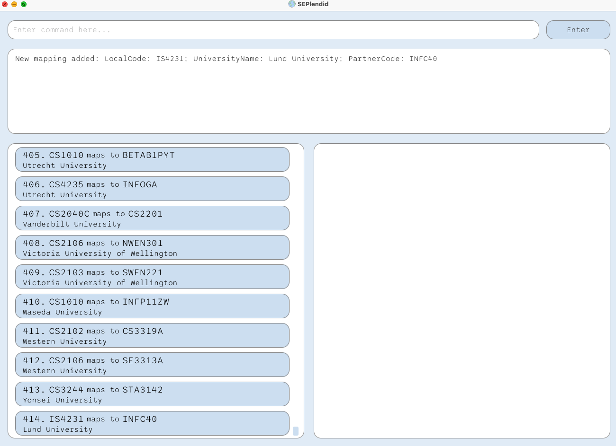The height and width of the screenshot is (446, 616).
Task: Select mapping 408 CS2106 to NWEN301
Action: pos(152,247)
